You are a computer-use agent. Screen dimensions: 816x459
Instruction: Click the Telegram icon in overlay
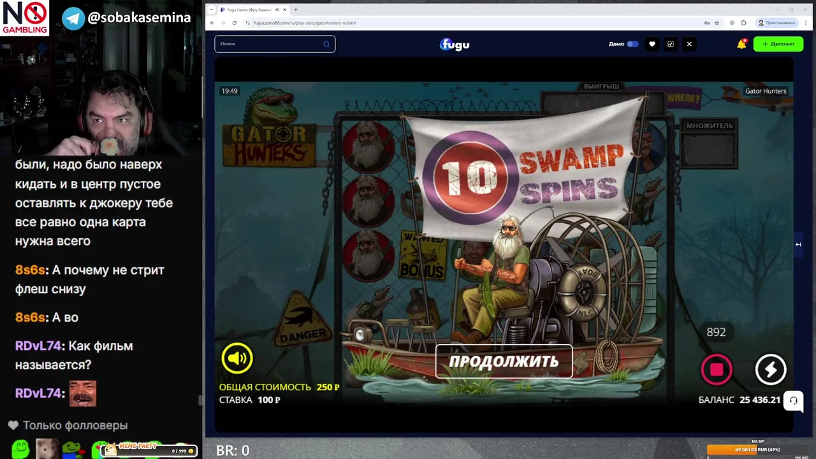[73, 18]
